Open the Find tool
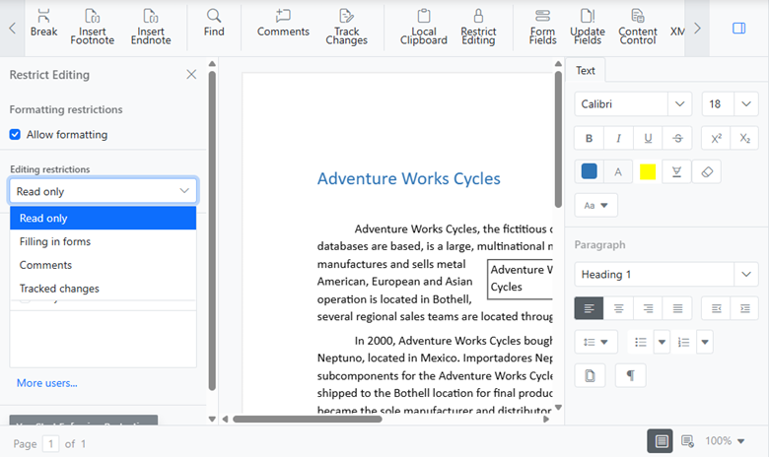The width and height of the screenshot is (769, 457). click(214, 23)
